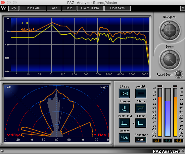Viewport: 185px width, 154px height.
Task: Switch the Detect PEAK mode
Action: click(124, 138)
